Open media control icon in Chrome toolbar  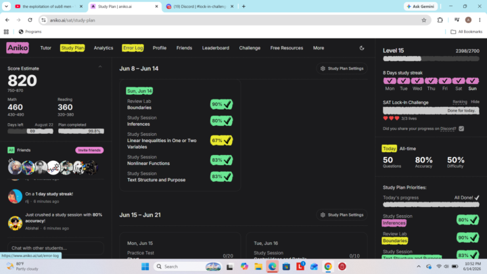[x=457, y=20]
